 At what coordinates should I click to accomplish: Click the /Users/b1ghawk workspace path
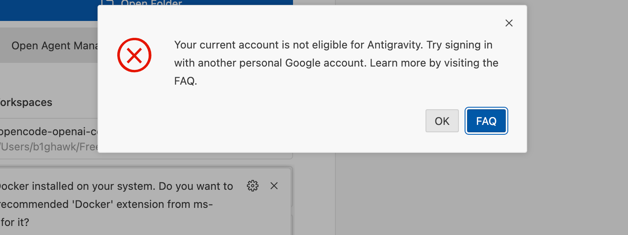tap(49, 146)
